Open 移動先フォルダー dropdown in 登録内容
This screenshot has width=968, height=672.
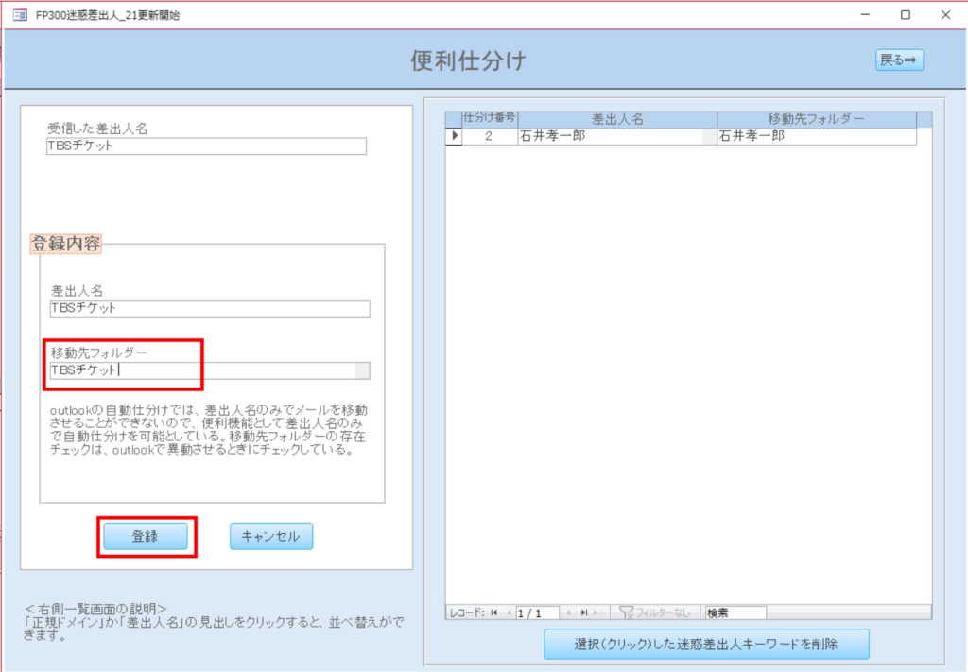(362, 370)
